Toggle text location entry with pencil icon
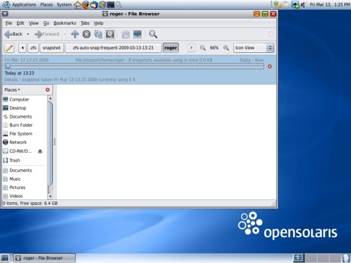Image resolution: width=351 pixels, height=263 pixels. pos(9,48)
